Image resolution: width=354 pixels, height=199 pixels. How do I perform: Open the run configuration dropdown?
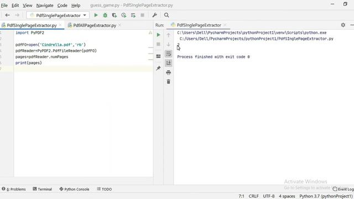pyautogui.click(x=58, y=15)
